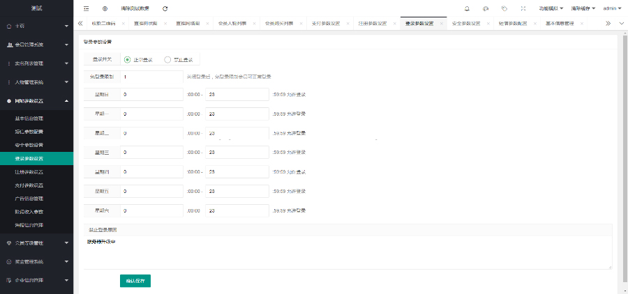Select the second login switch radio option

click(167, 59)
